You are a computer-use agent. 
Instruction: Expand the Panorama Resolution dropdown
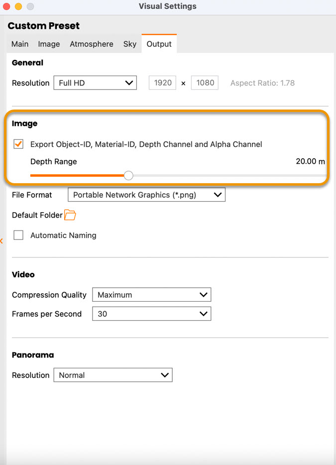click(x=112, y=375)
